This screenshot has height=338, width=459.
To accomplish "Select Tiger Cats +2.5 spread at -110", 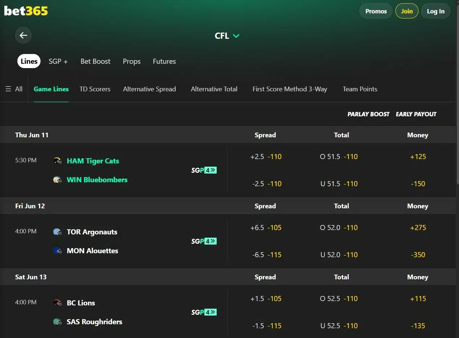I will tap(266, 157).
